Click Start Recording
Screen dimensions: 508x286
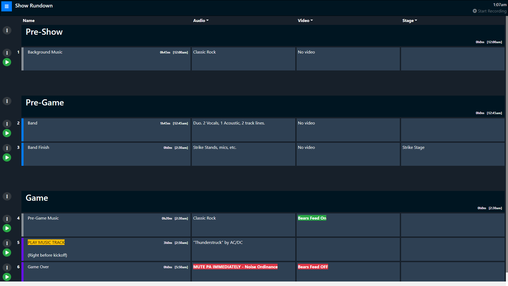click(x=492, y=11)
